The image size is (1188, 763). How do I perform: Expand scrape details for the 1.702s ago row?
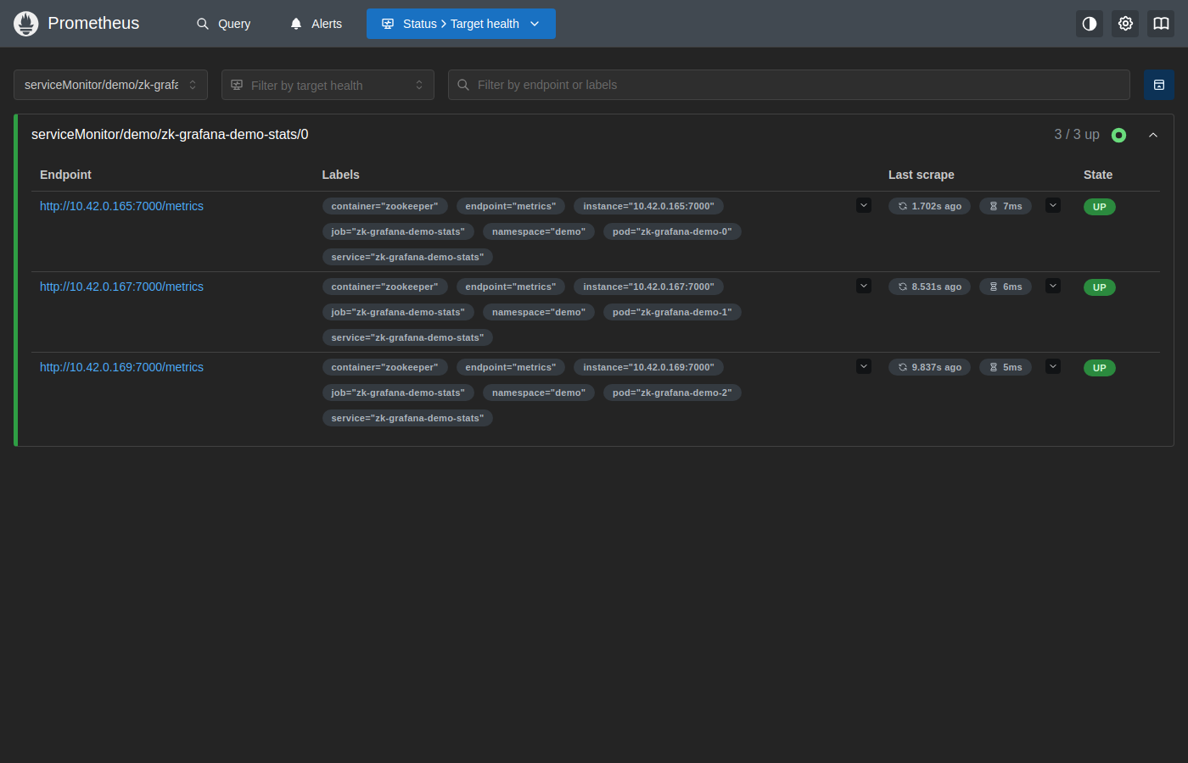(1053, 205)
